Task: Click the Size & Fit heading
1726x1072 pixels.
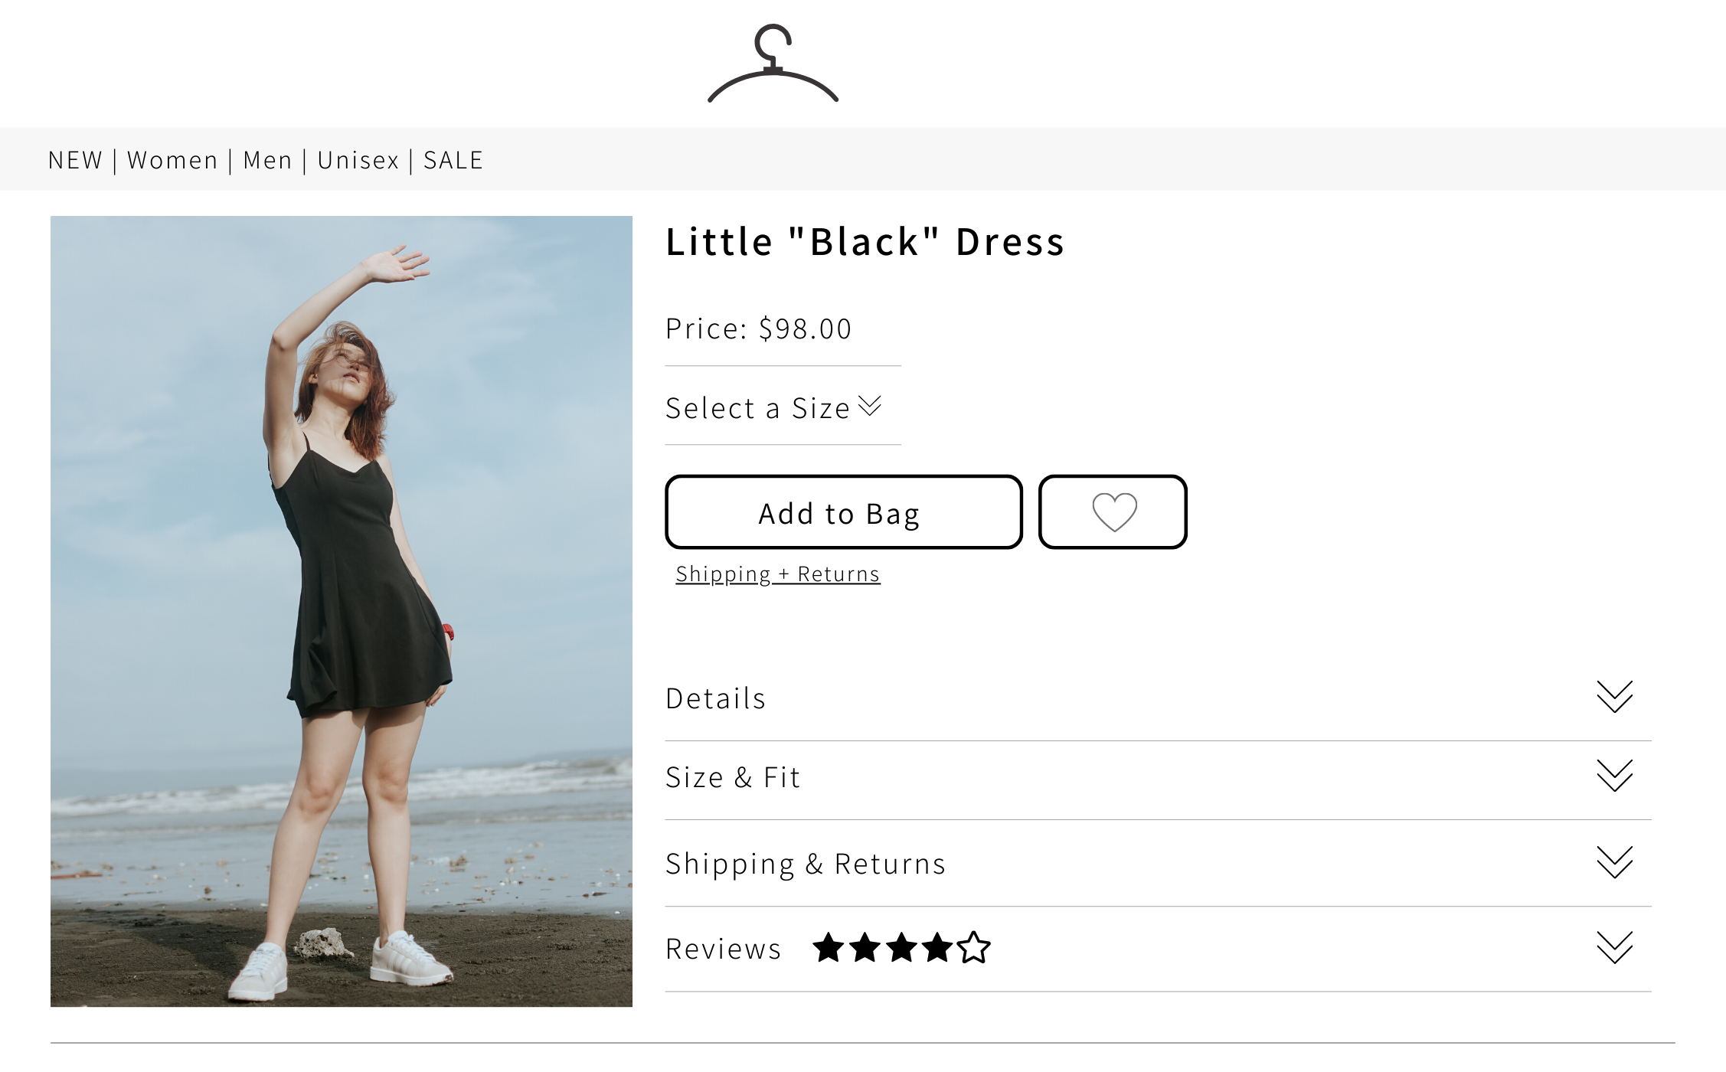Action: (x=732, y=777)
